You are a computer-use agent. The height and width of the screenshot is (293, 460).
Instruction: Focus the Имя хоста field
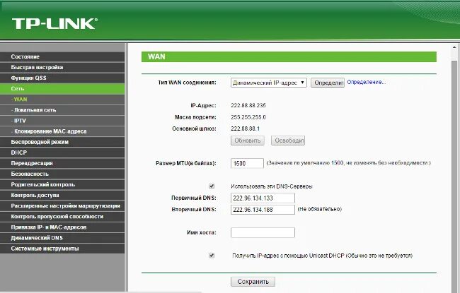pos(263,233)
